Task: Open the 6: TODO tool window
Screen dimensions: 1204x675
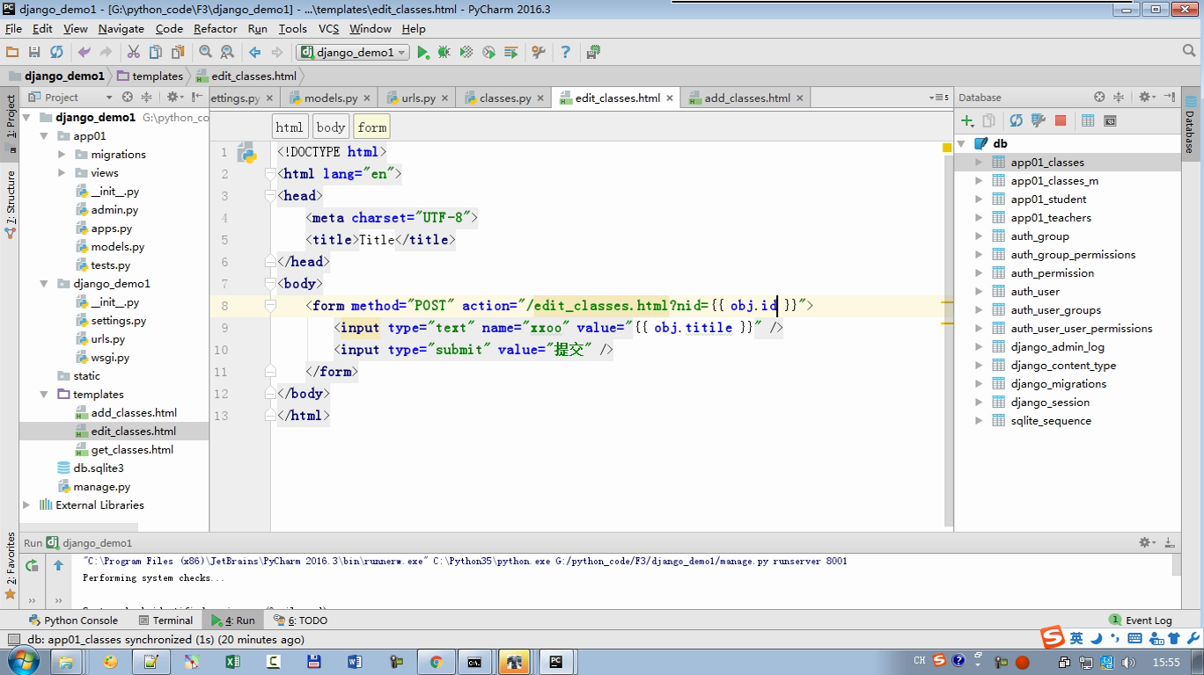Action: (x=301, y=621)
